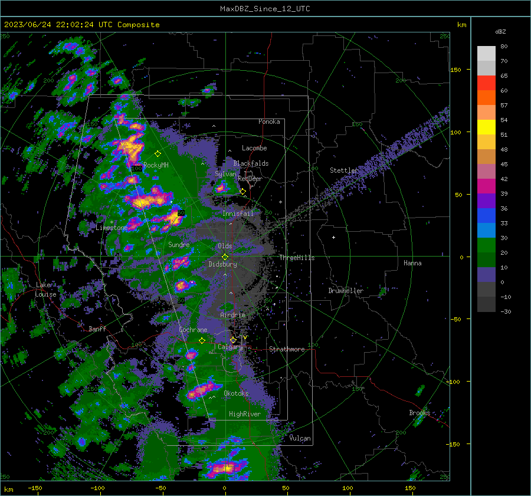The height and width of the screenshot is (496, 531).
Task: Click the Sundre town label
Action: tap(179, 244)
